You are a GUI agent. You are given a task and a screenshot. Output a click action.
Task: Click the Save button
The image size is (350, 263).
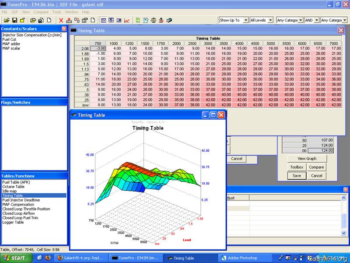pos(297,176)
